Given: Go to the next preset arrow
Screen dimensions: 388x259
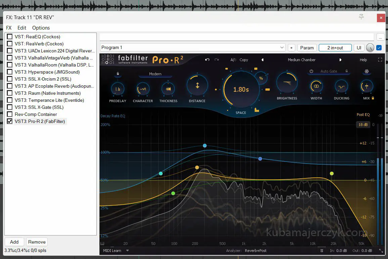Looking at the screenshot, I should (340, 60).
